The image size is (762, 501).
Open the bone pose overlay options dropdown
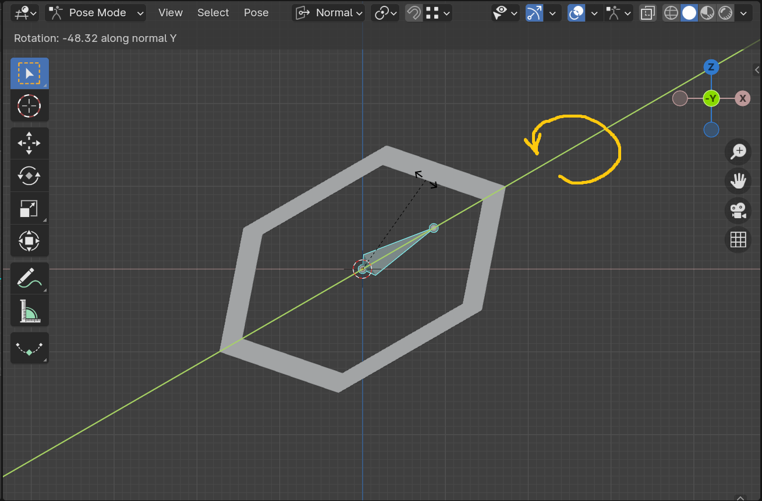[x=619, y=13]
